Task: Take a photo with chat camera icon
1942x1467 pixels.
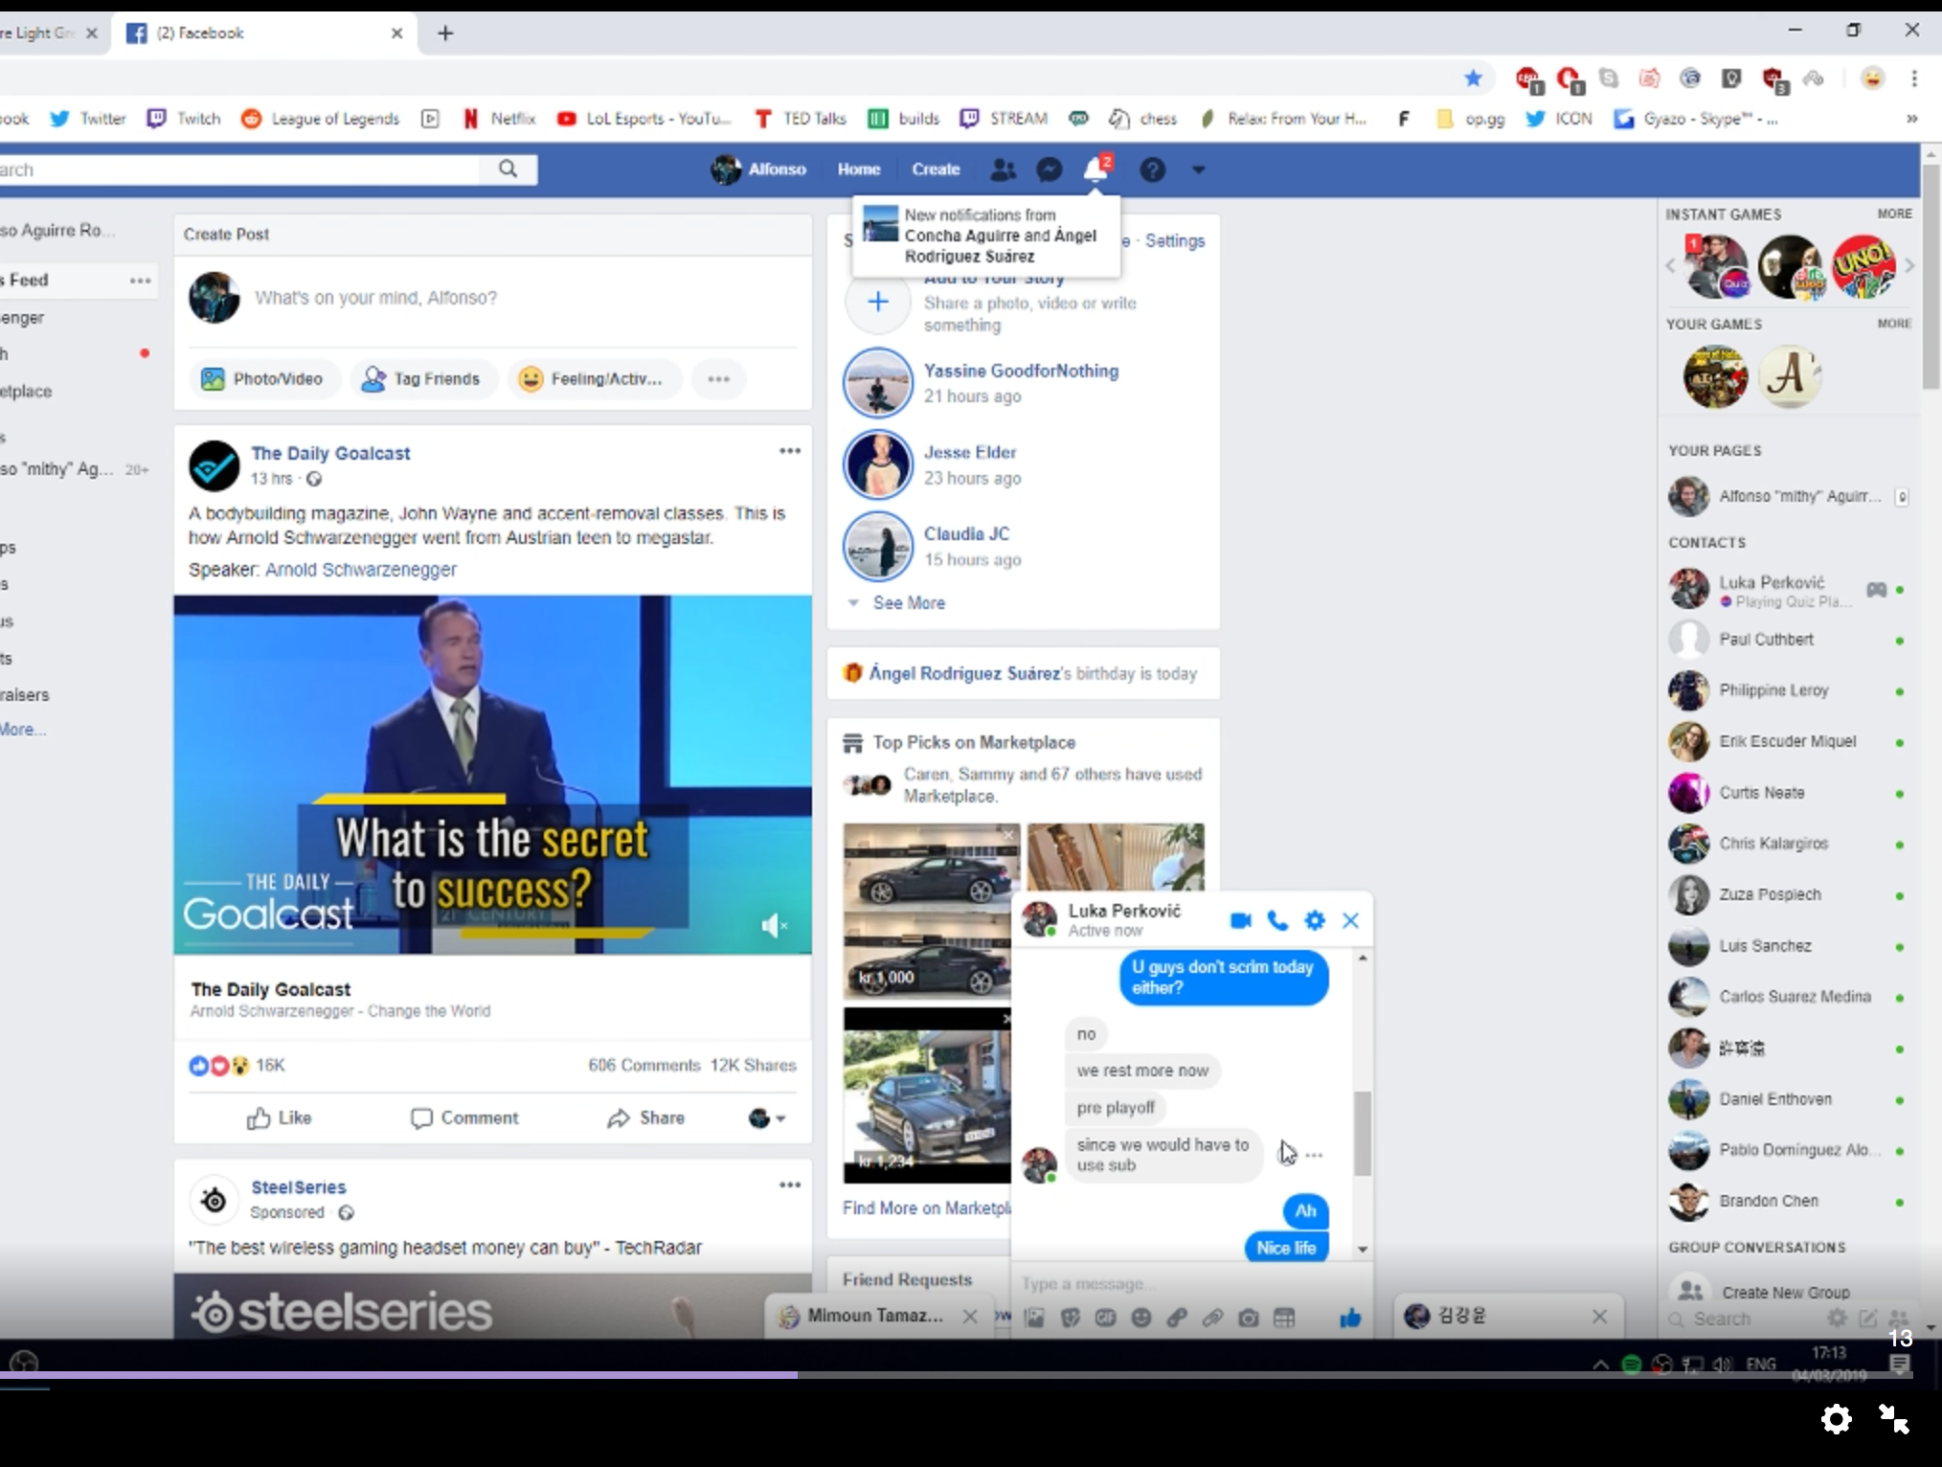Action: (x=1248, y=1319)
